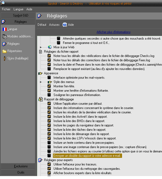Uncheck Montrer l'en-tête
The width and height of the screenshot is (162, 179).
(x=49, y=86)
